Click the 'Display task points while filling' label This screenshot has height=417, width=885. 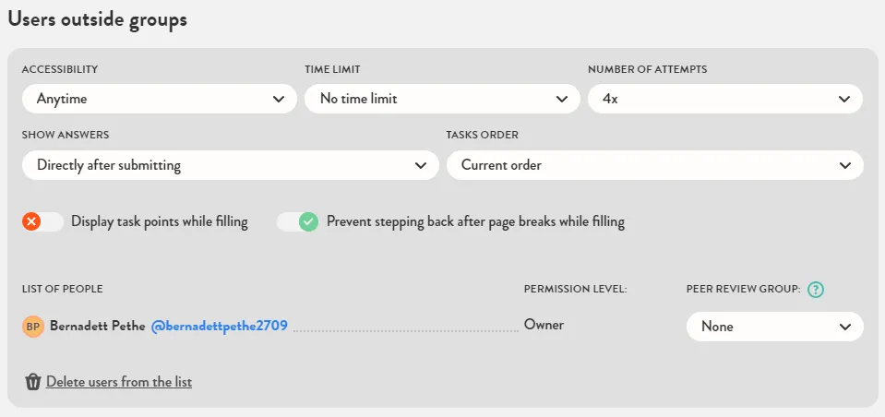click(x=160, y=222)
